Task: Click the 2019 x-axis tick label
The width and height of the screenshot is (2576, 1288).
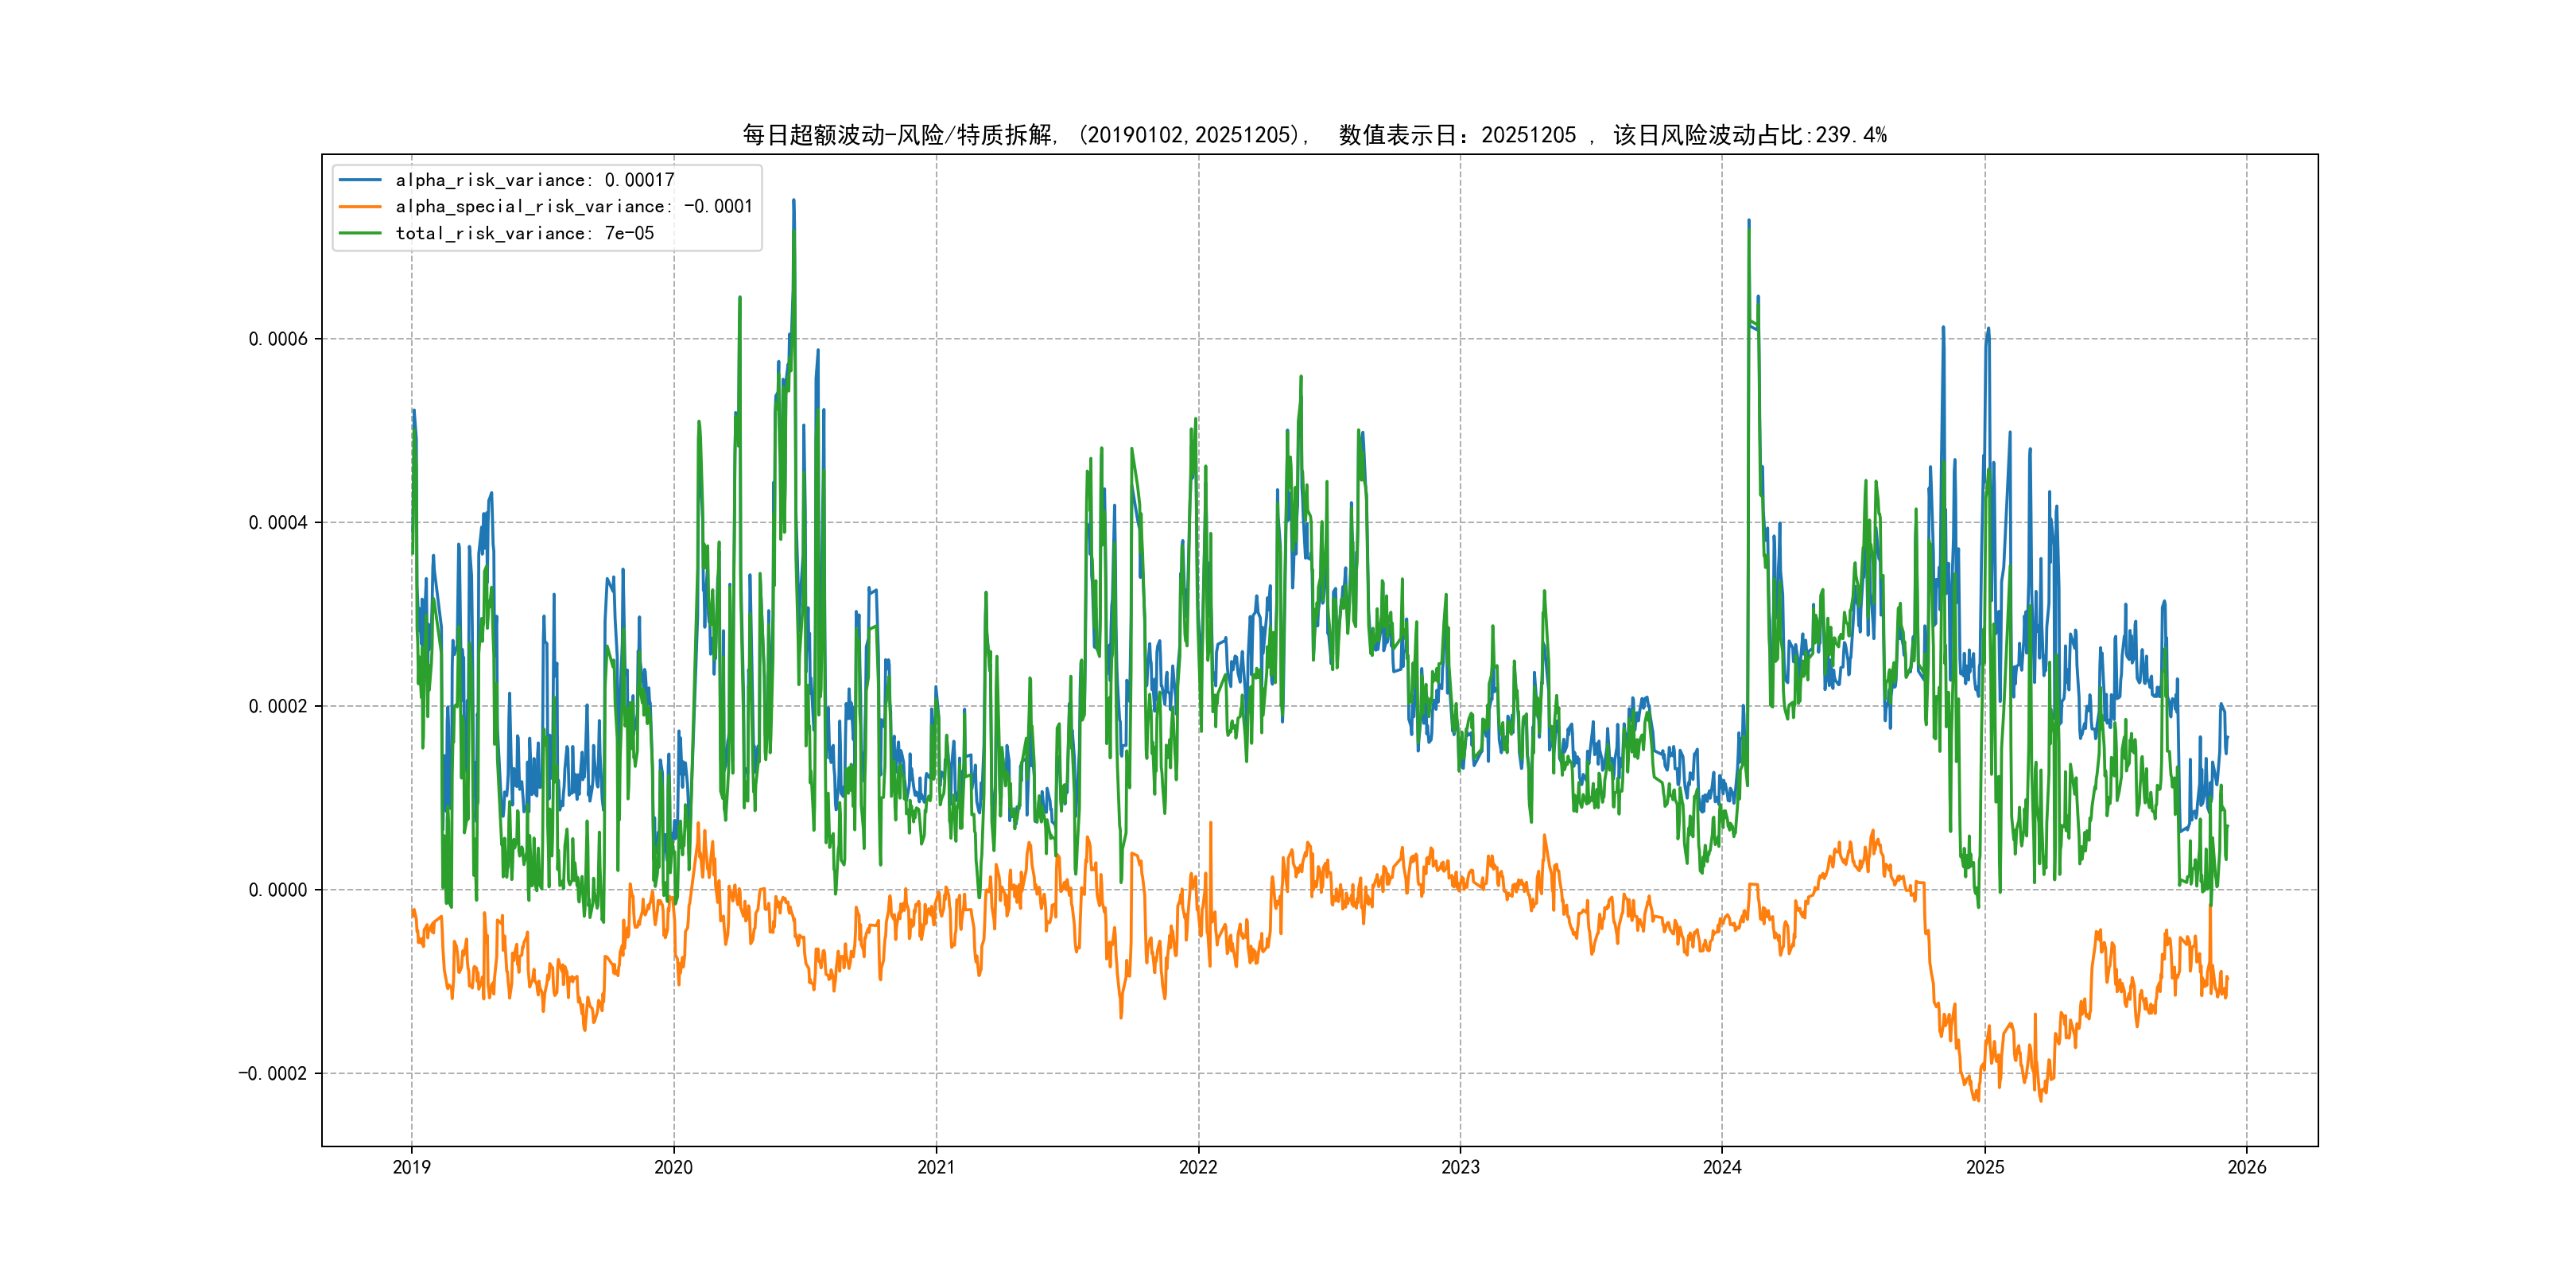Action: pos(411,1167)
